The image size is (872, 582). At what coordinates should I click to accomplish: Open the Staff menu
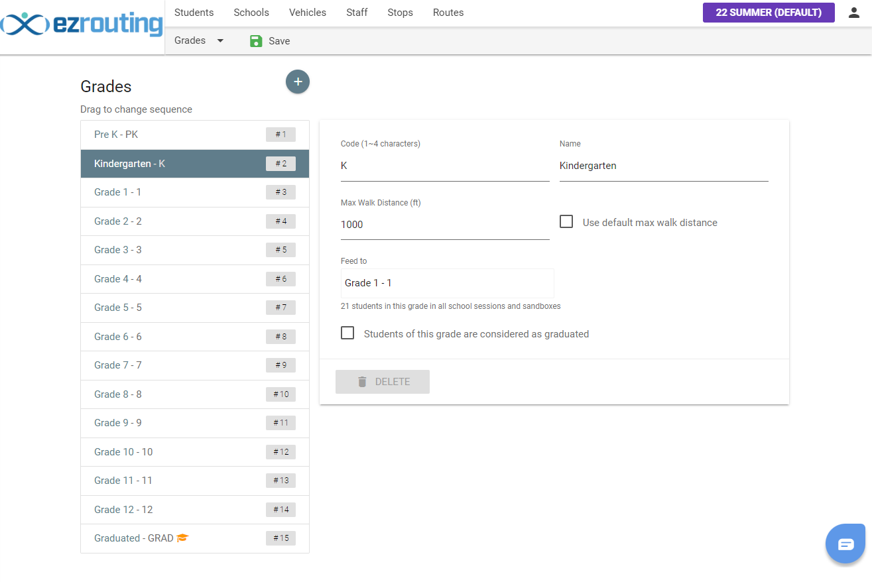[x=357, y=13]
